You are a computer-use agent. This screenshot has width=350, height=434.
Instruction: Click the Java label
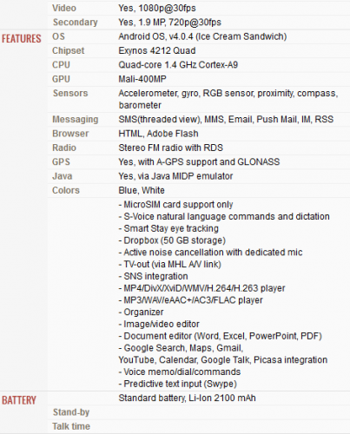(63, 176)
